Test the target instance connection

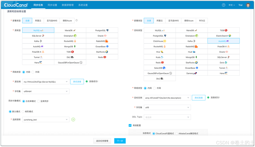[199, 98]
